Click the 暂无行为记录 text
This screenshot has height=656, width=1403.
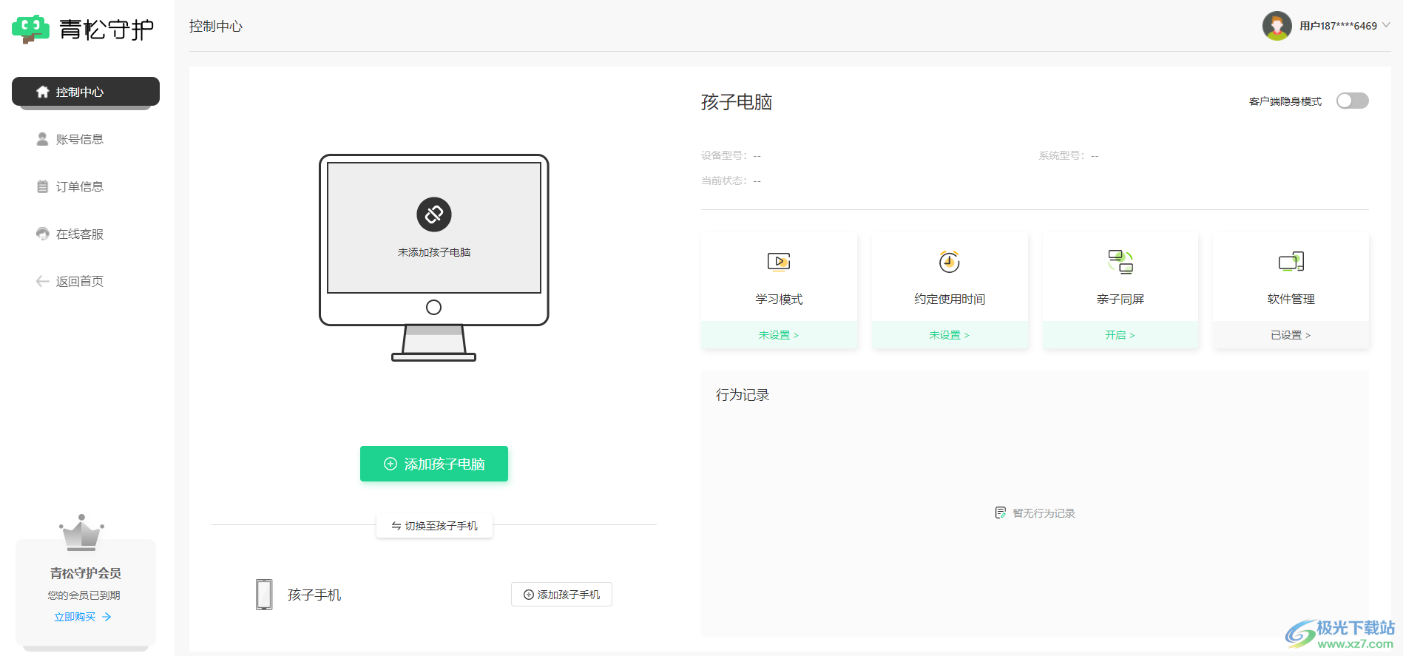click(1044, 513)
